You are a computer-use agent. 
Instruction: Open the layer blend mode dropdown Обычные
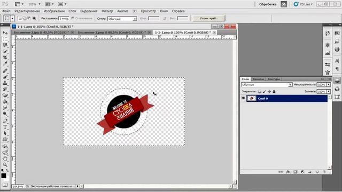267,85
